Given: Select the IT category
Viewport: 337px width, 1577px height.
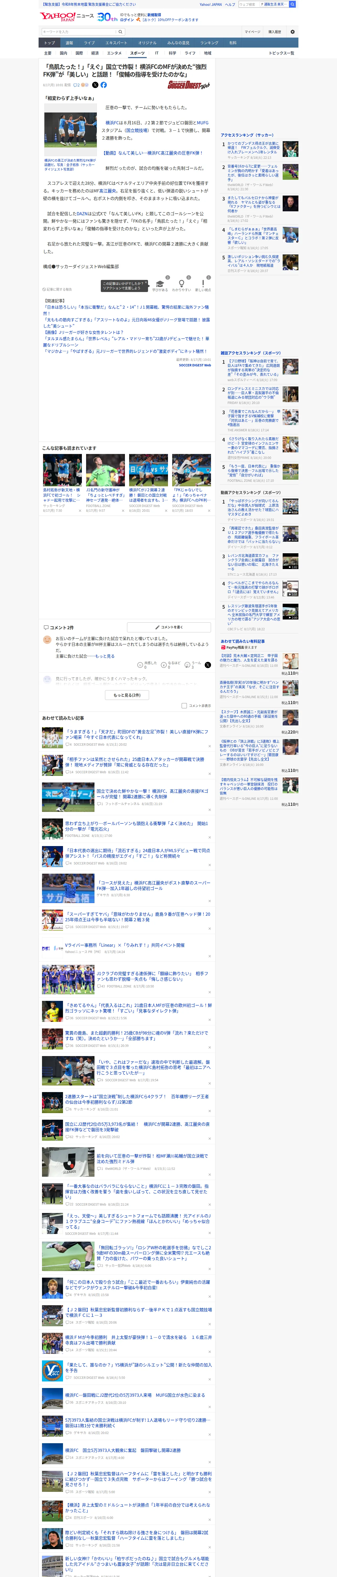Looking at the screenshot, I should [x=157, y=53].
